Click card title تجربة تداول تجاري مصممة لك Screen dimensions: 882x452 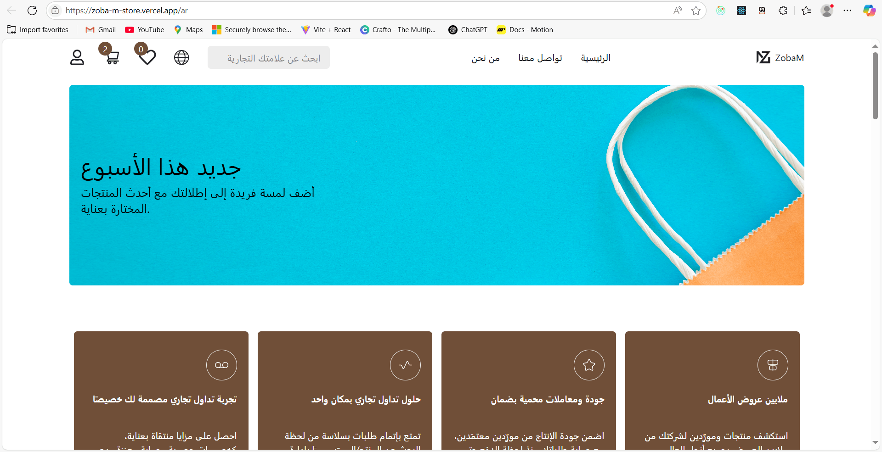(165, 400)
